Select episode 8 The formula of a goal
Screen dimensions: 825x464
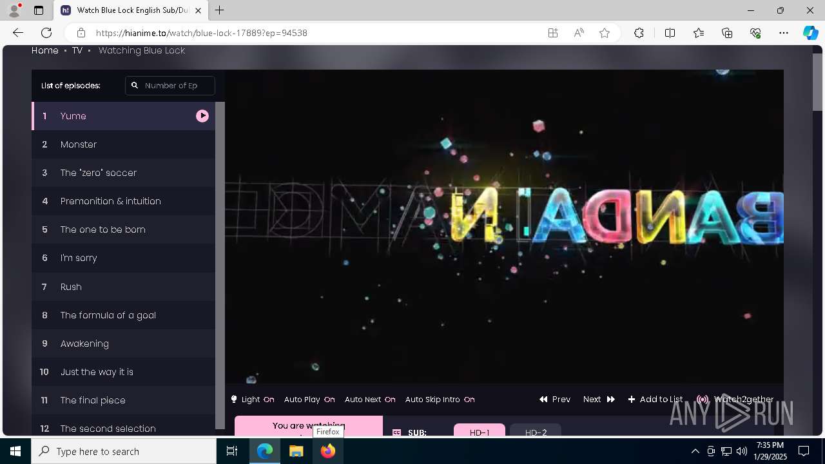(x=123, y=315)
